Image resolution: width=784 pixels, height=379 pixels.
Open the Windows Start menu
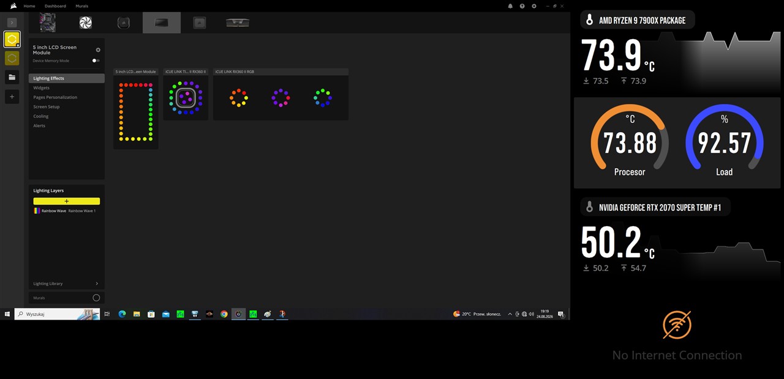tap(7, 314)
